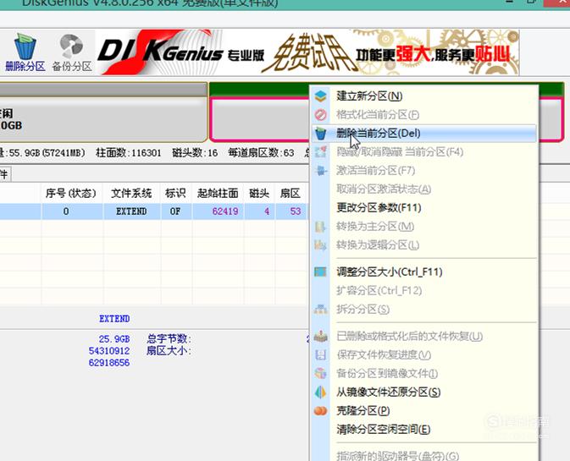
Task: Click the 序号(状态) column header
Action: pos(71,193)
